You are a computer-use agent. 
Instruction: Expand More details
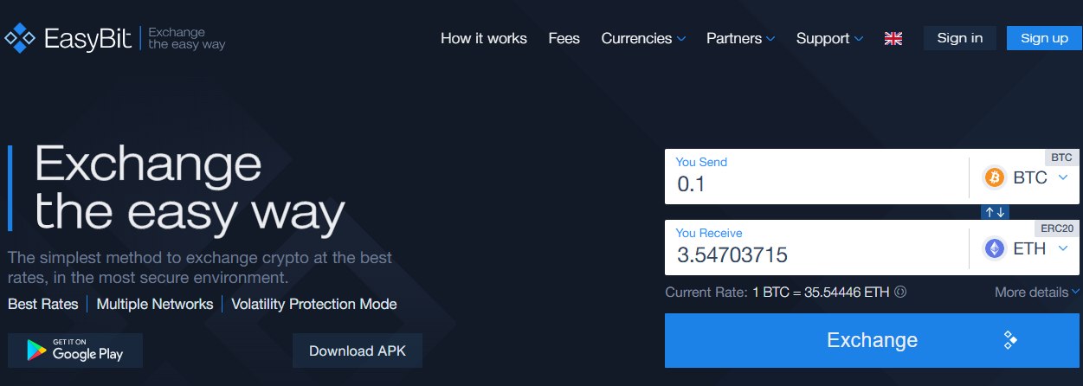[x=1037, y=293]
